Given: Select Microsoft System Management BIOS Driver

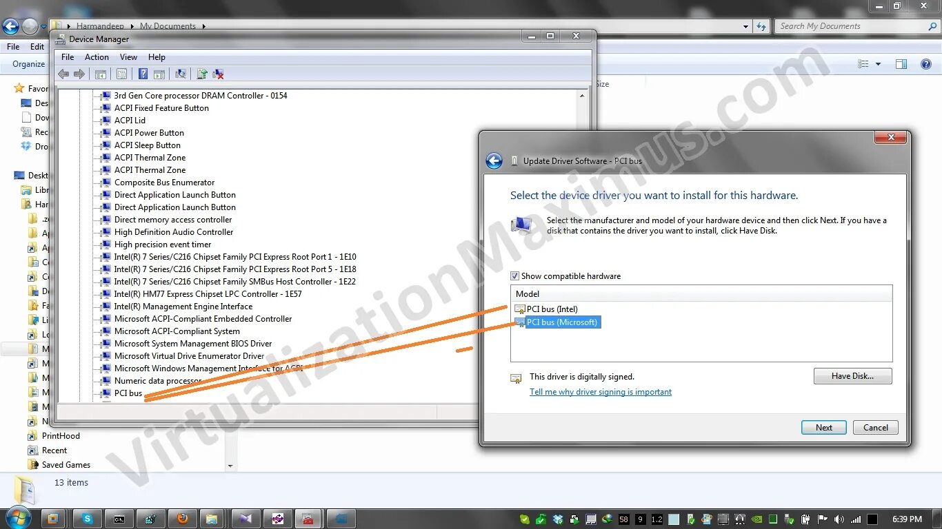Looking at the screenshot, I should [193, 344].
